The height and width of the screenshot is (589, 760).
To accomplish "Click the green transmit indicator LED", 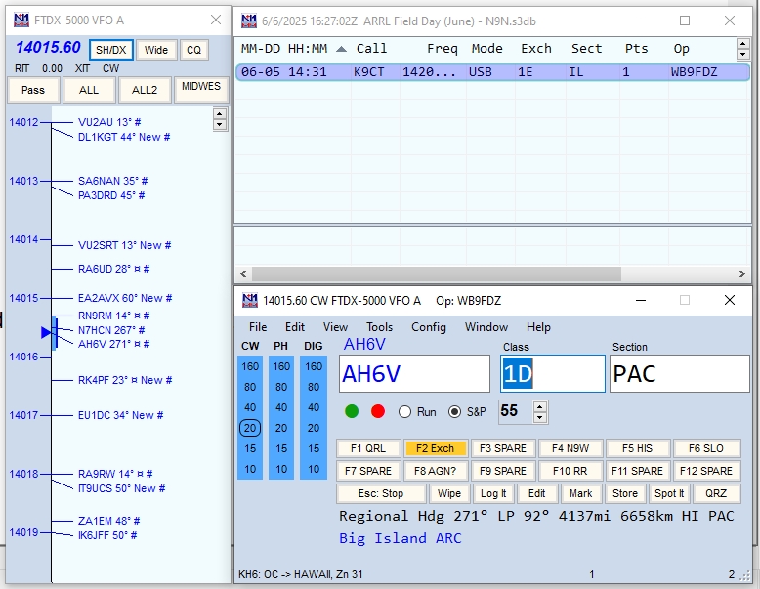I will click(352, 411).
